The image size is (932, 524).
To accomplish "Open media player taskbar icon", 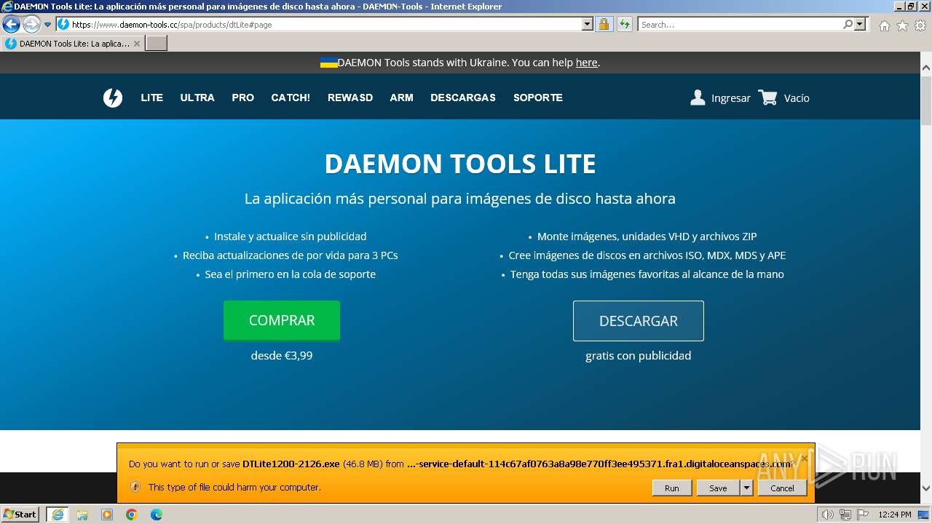I will point(107,515).
